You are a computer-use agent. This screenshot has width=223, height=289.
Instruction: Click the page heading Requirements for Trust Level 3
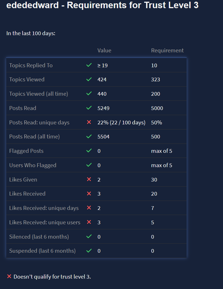(x=102, y=6)
